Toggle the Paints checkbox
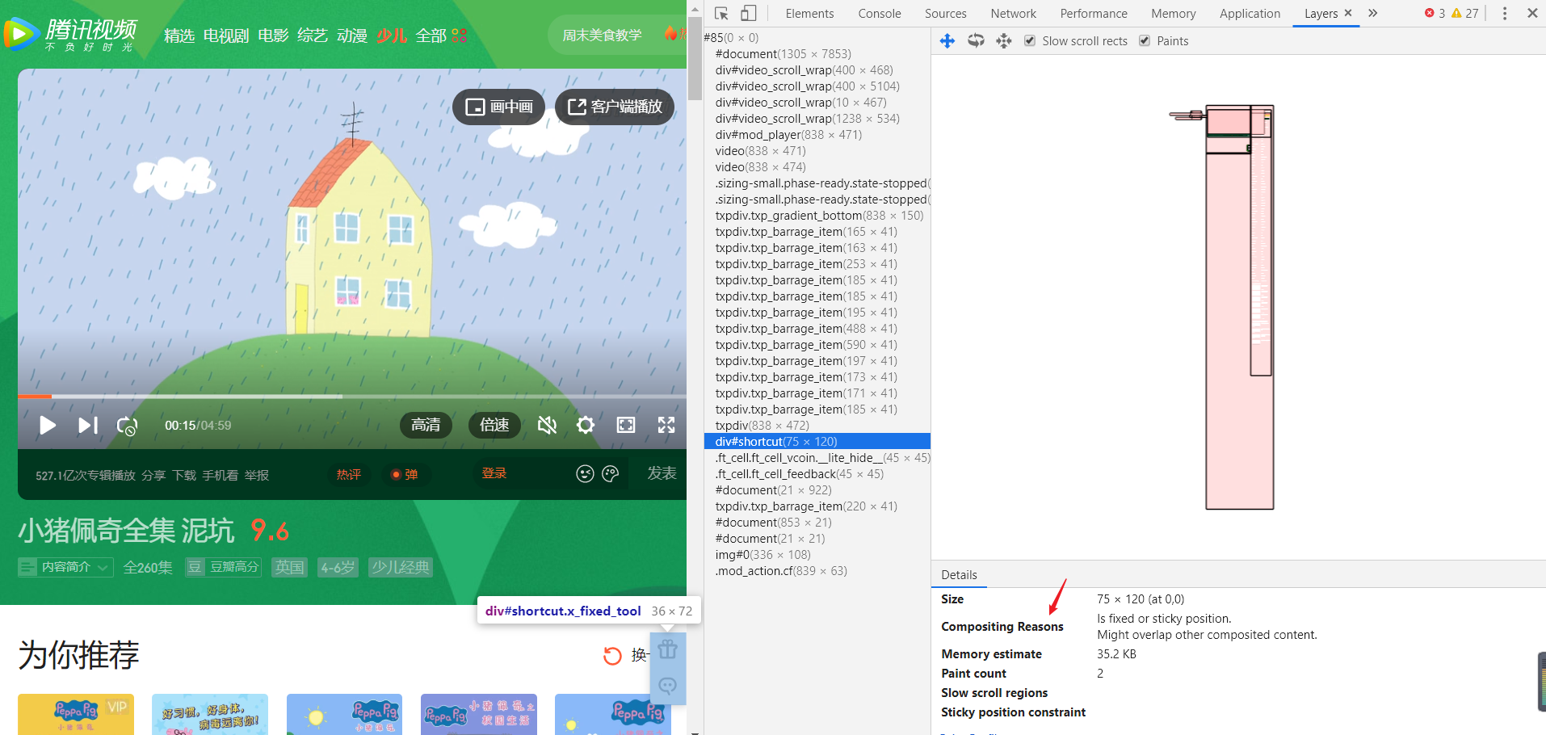The image size is (1546, 735). click(1145, 41)
